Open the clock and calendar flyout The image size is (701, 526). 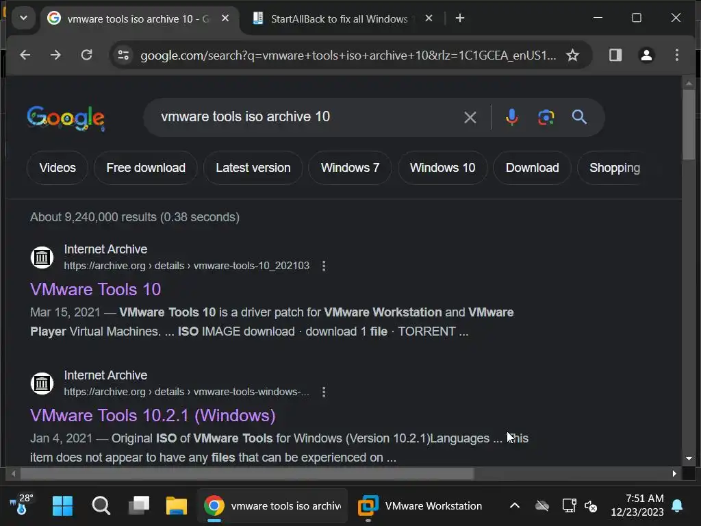(637, 505)
